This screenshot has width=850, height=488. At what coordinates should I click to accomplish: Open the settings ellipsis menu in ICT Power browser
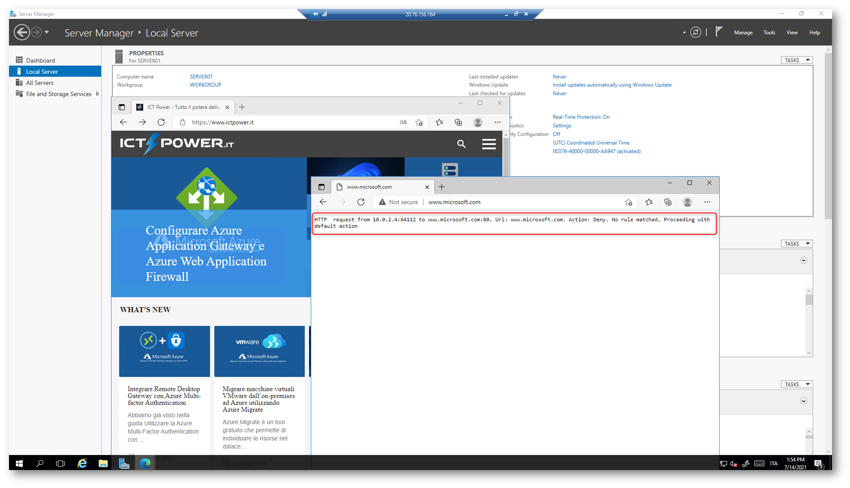pos(497,123)
